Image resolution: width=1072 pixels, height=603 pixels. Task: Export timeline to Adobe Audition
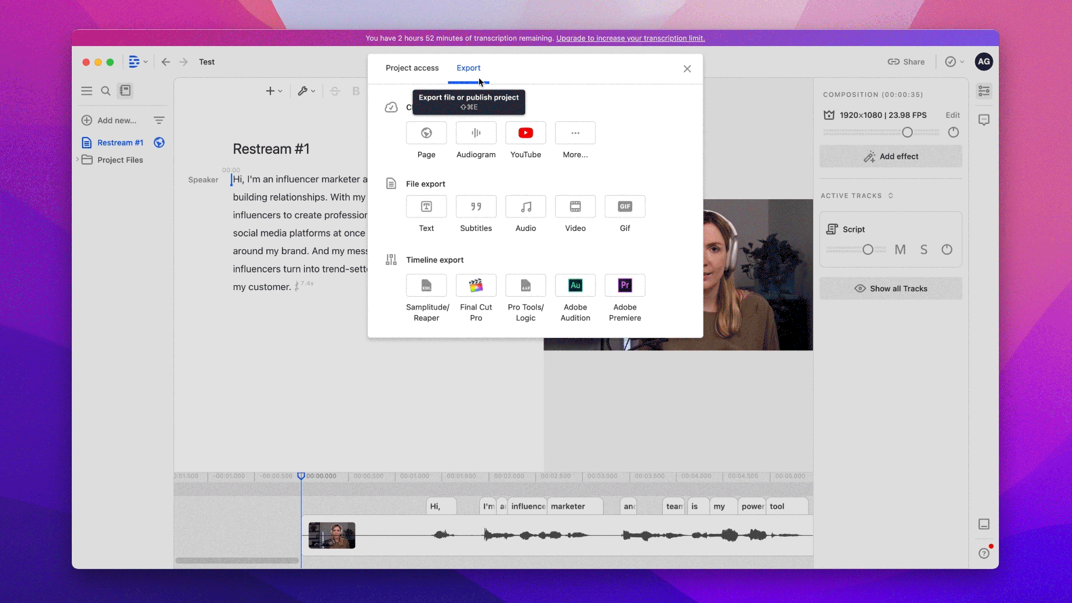(x=575, y=285)
